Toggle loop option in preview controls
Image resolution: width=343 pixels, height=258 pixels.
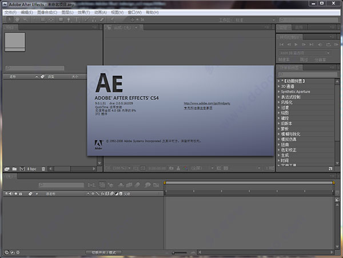[328, 45]
